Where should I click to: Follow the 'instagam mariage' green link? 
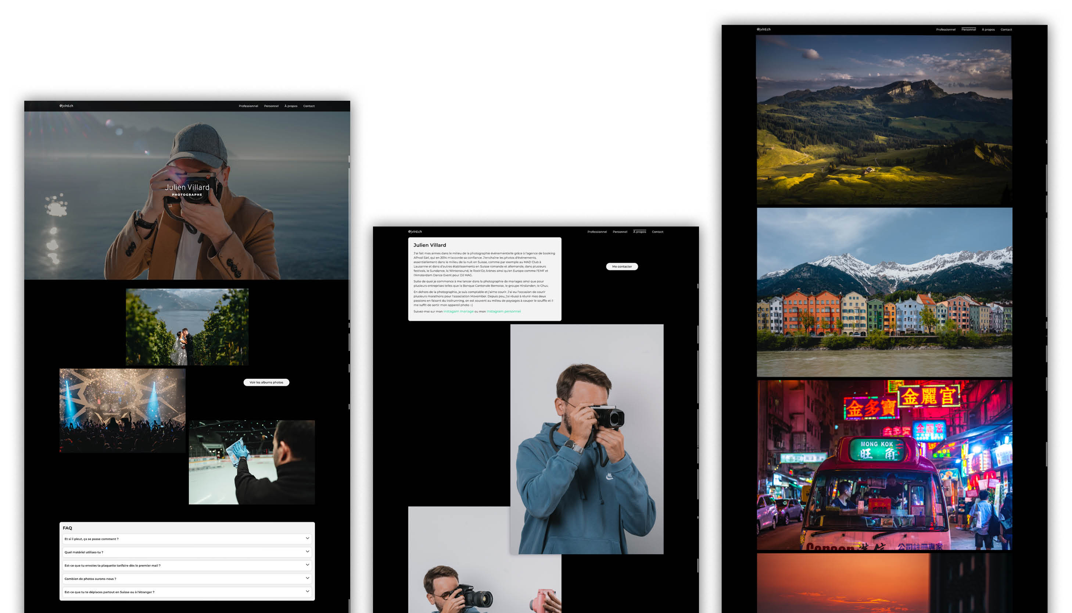(458, 311)
